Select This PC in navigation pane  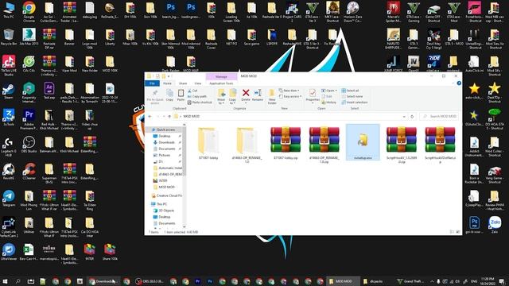[x=161, y=204]
